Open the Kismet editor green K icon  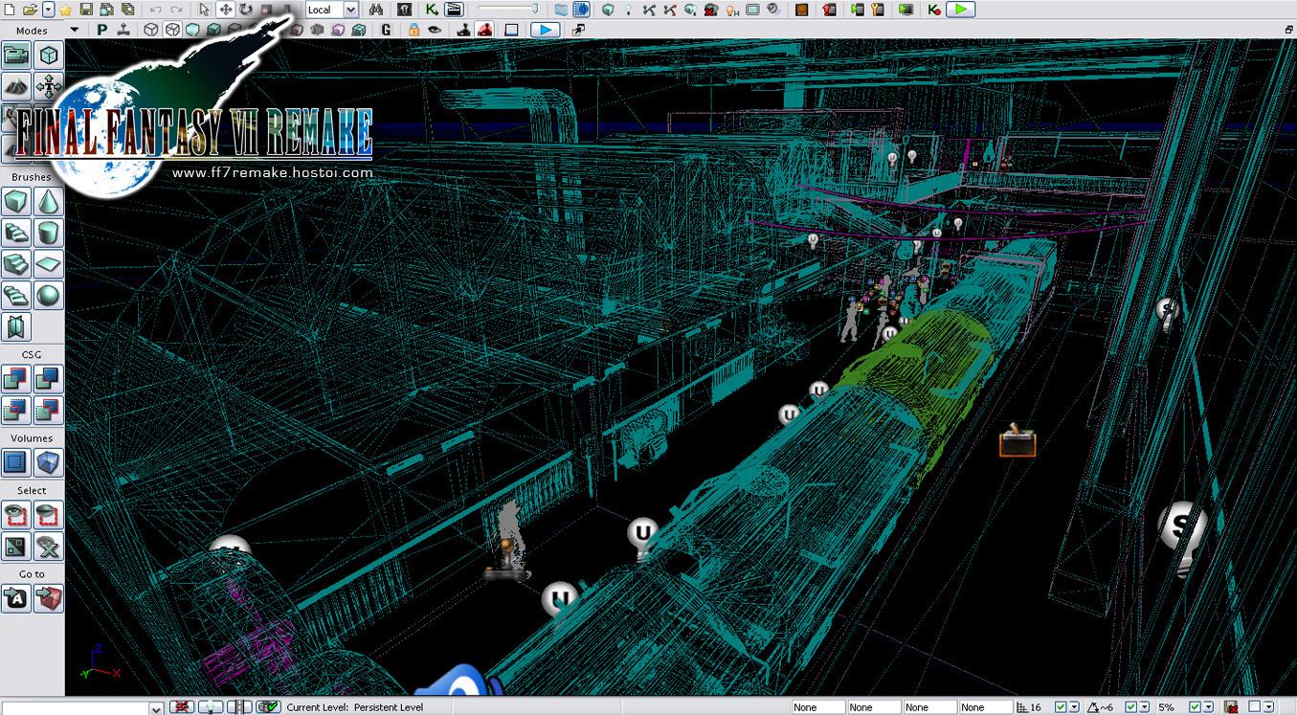(432, 10)
